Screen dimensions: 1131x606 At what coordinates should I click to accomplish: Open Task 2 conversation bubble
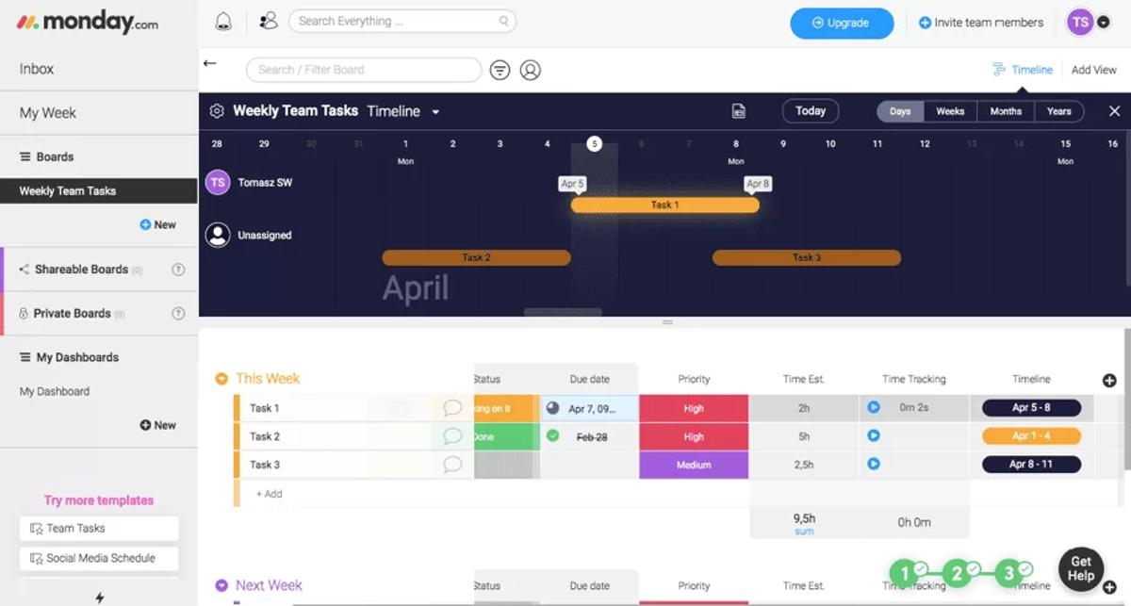point(452,436)
